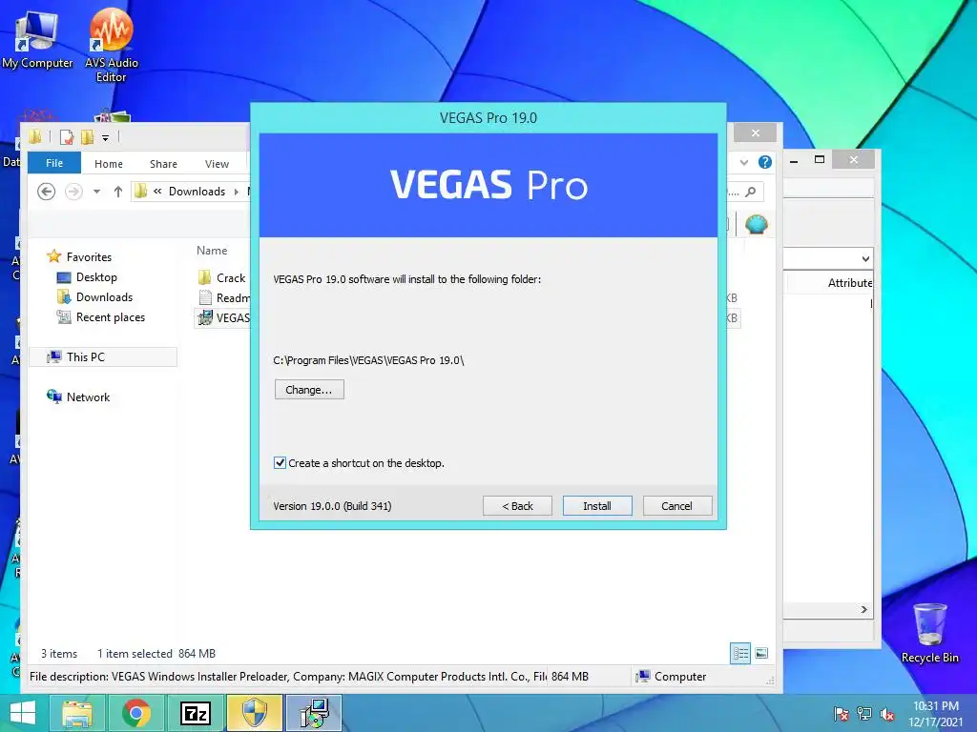Open File Explorer from the taskbar

tap(76, 713)
